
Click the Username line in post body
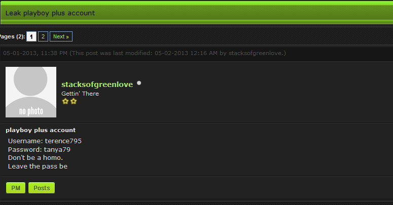(45, 141)
